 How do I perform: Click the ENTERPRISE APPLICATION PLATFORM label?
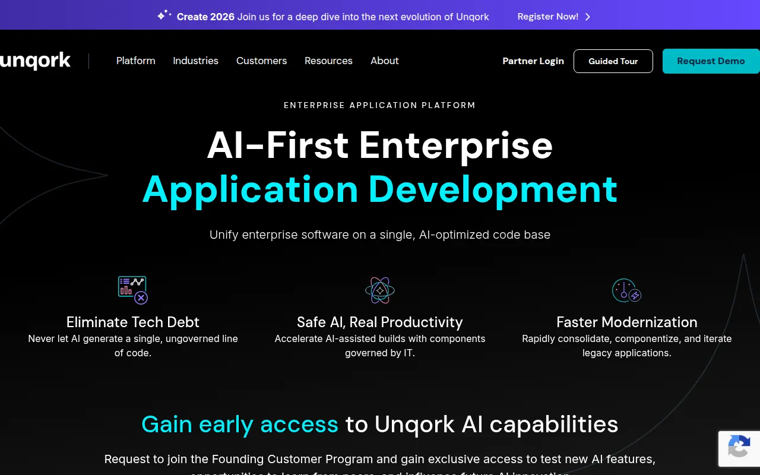coord(380,105)
